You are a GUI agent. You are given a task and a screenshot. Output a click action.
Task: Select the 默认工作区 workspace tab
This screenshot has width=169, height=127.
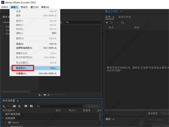(112, 11)
